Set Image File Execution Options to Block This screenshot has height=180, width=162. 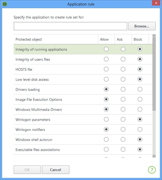pos(140,100)
